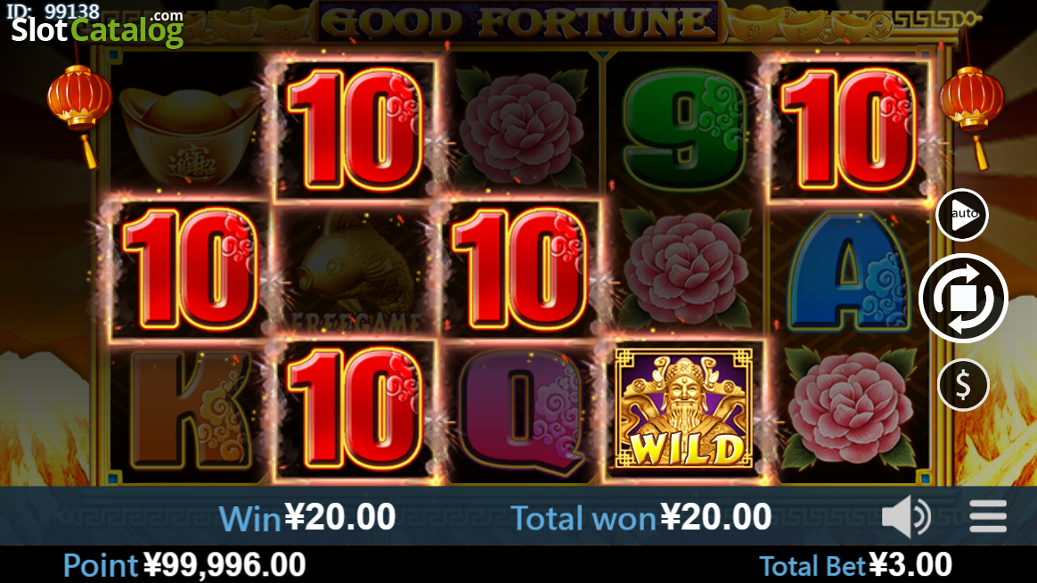Select the purple Q symbol
This screenshot has width=1037, height=583.
[x=521, y=412]
